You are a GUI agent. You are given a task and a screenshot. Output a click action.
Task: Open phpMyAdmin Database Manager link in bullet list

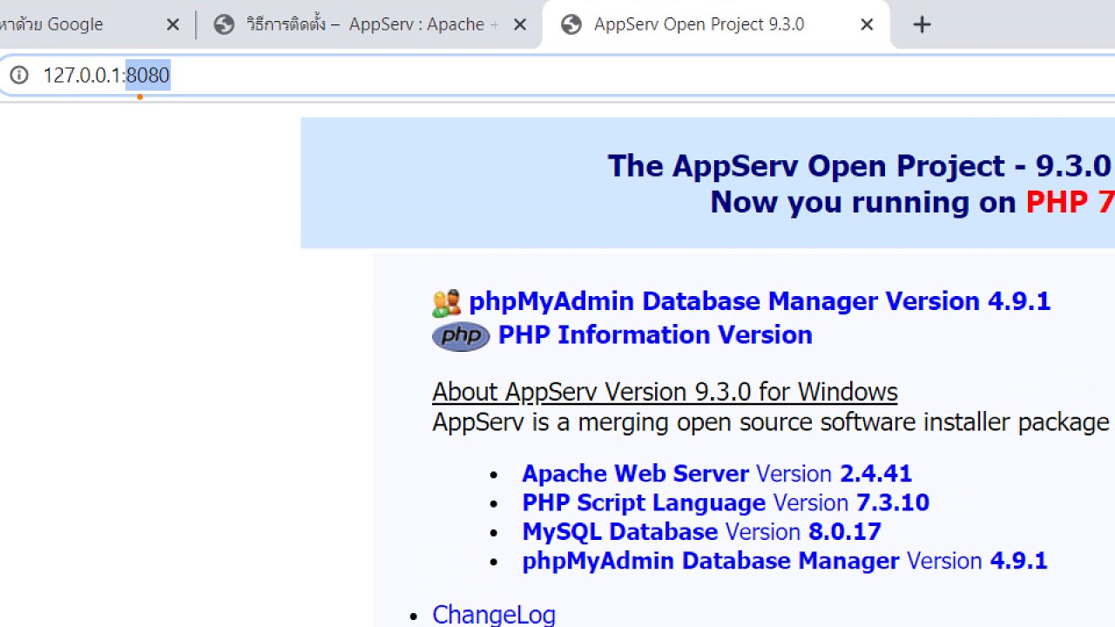point(711,561)
